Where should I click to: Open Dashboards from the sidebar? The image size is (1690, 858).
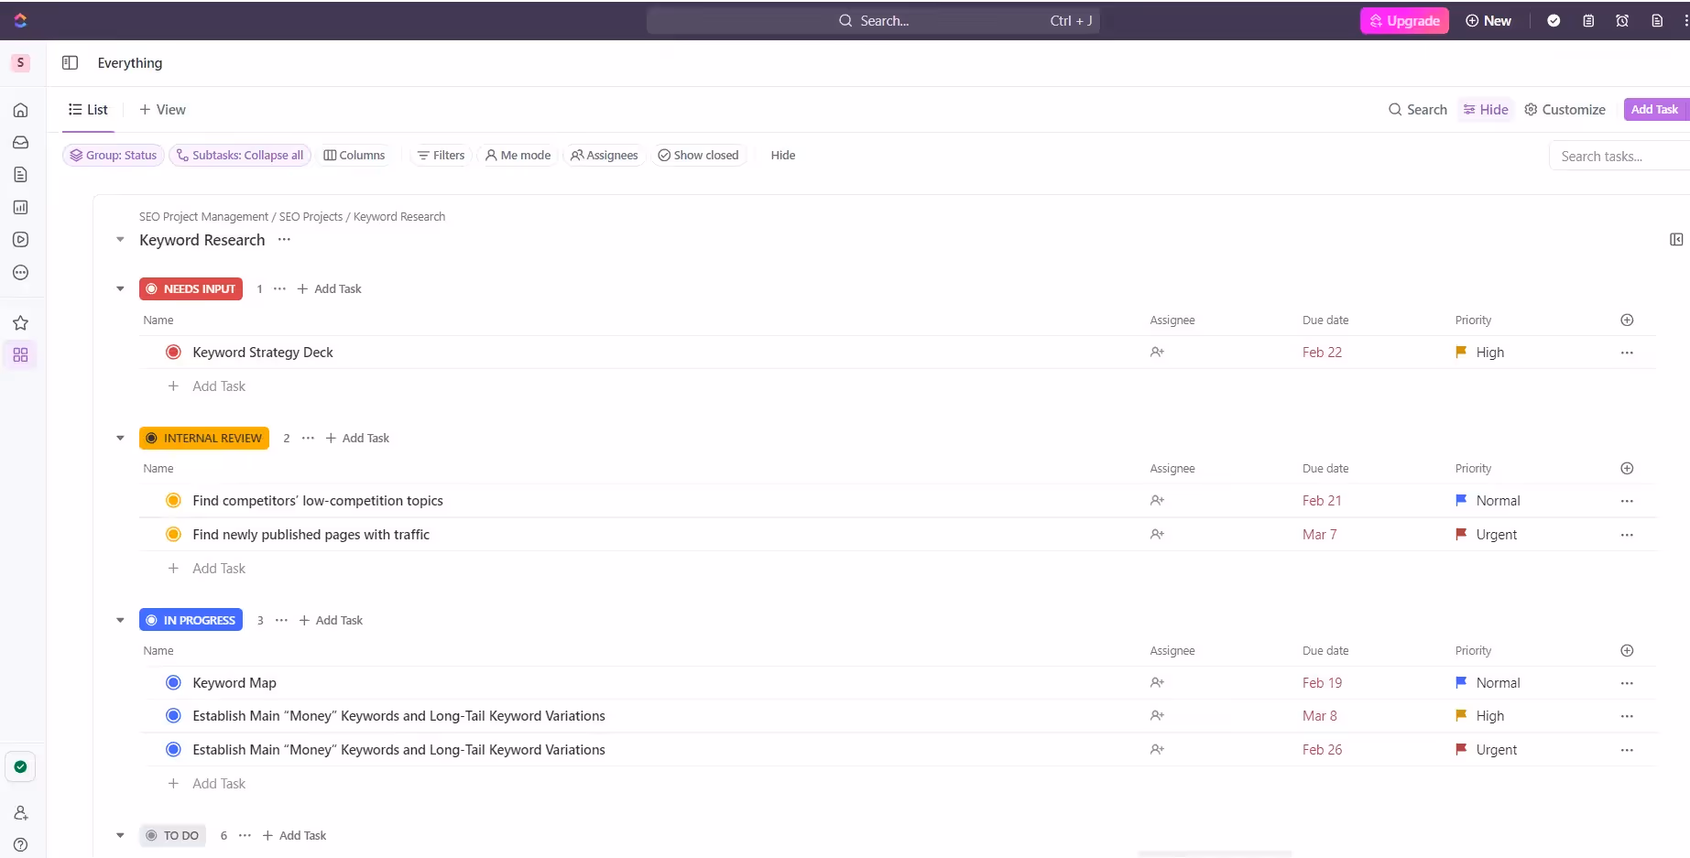coord(20,207)
